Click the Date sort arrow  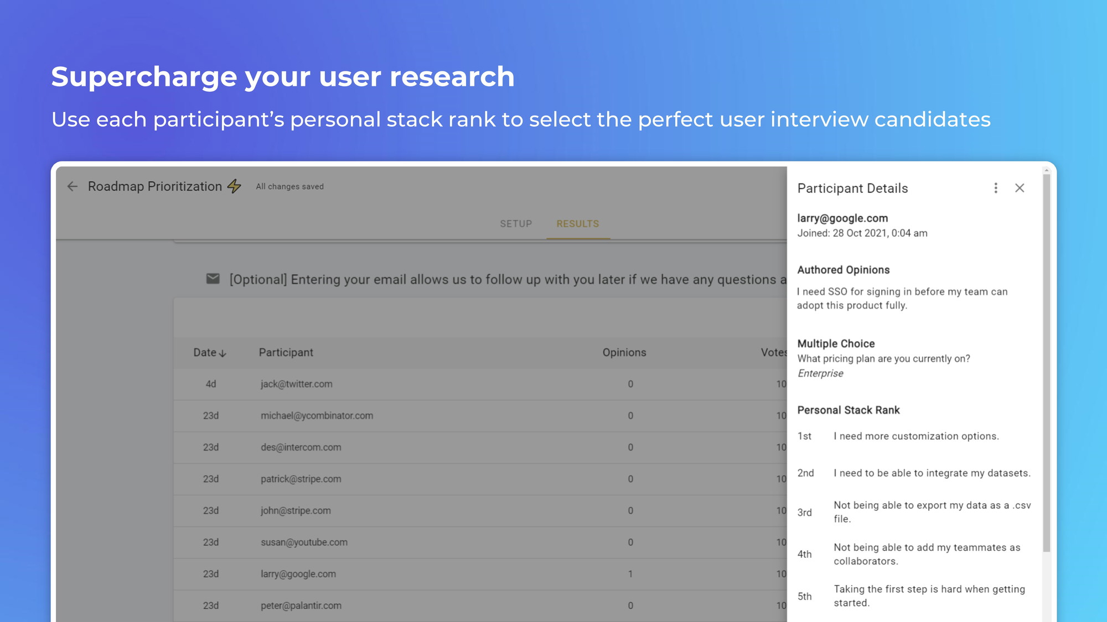click(223, 353)
